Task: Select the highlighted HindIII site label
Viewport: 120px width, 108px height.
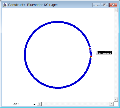Action: click(104, 52)
